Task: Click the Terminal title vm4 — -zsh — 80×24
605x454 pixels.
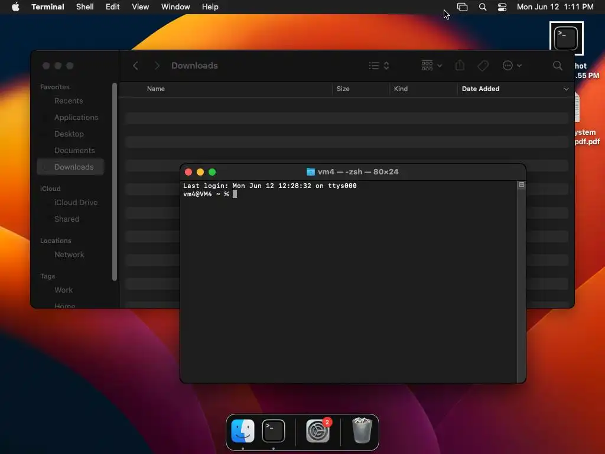Action: tap(357, 172)
